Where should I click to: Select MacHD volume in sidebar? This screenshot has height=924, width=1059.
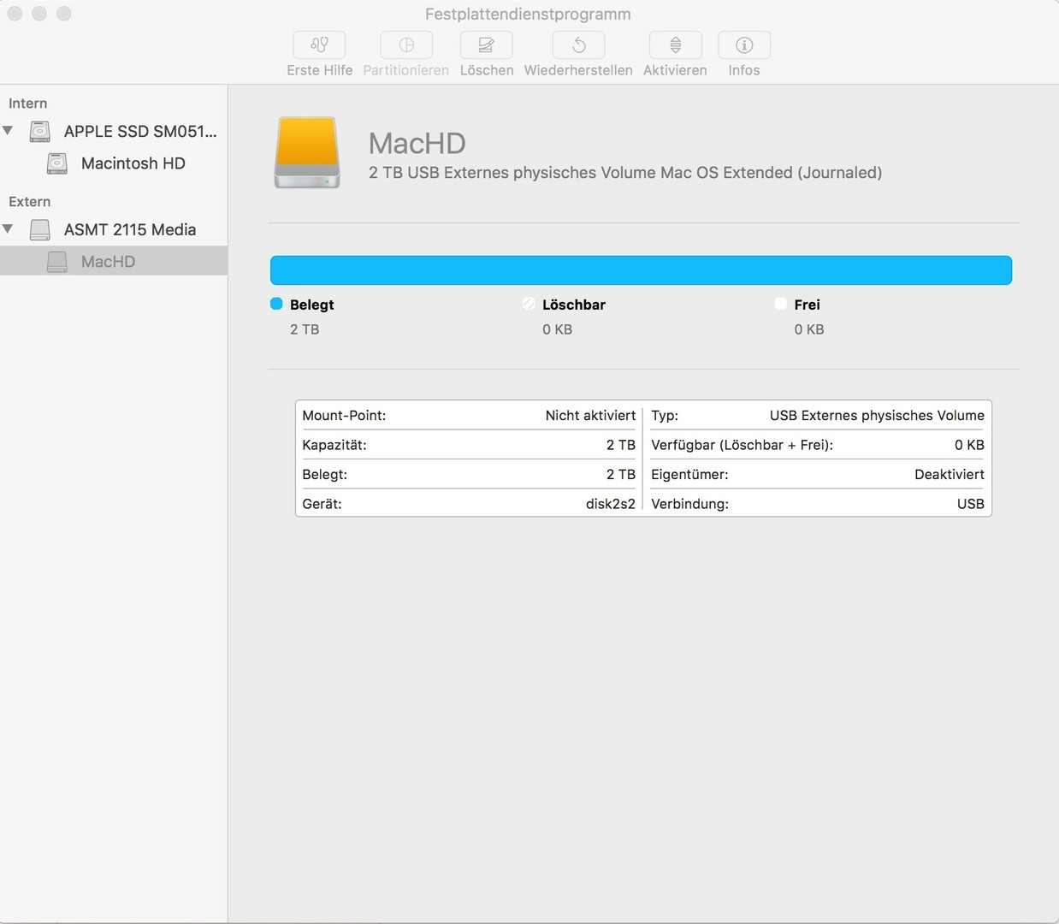pyautogui.click(x=108, y=262)
